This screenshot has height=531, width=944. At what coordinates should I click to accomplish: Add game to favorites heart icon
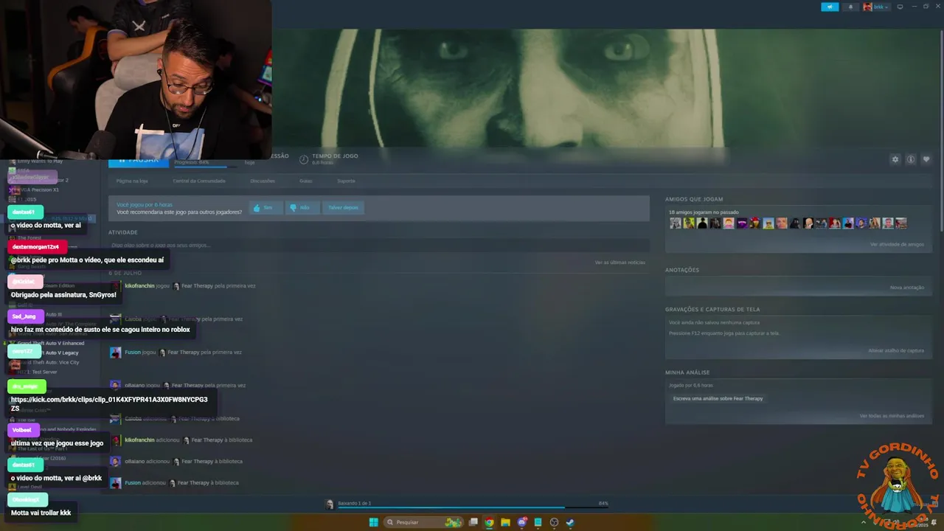926,159
